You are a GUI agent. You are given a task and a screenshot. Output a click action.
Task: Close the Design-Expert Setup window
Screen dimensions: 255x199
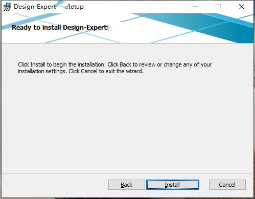coord(242,7)
